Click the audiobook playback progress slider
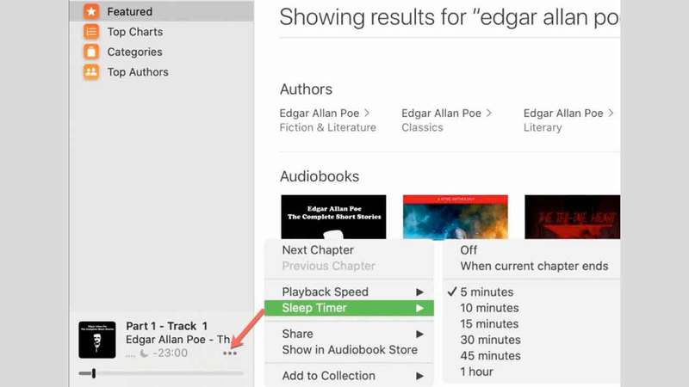This screenshot has width=689, height=387. tap(161, 373)
